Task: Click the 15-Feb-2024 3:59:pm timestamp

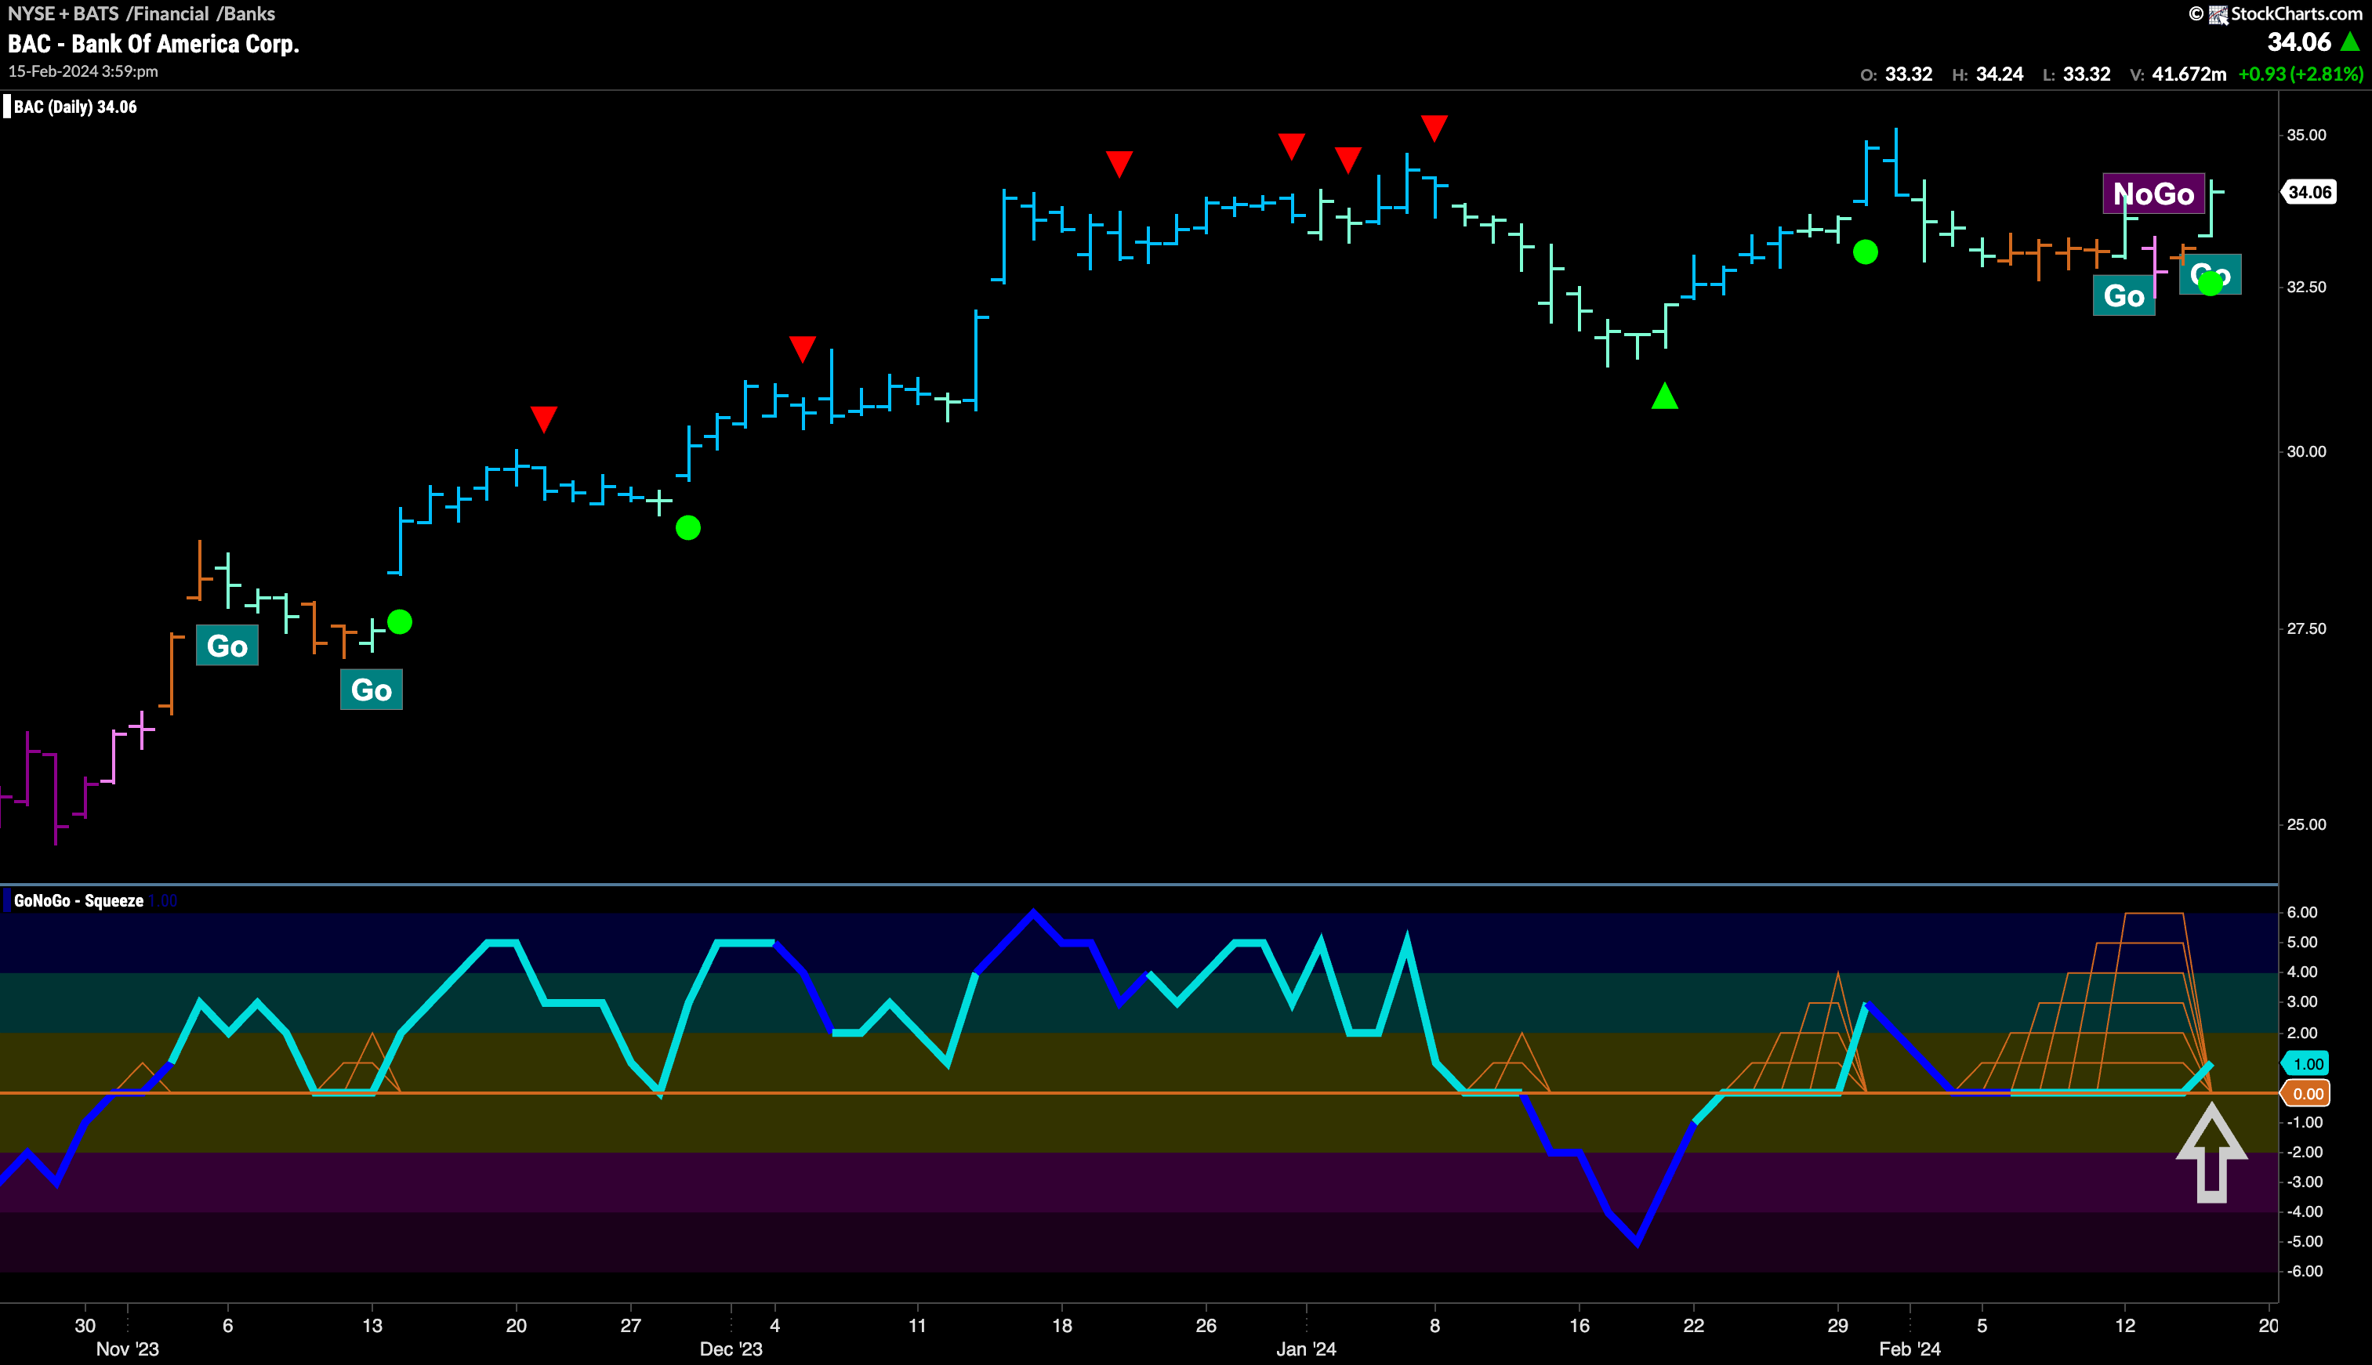Action: pyautogui.click(x=83, y=71)
